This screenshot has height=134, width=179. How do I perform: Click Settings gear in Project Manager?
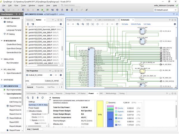(4, 22)
